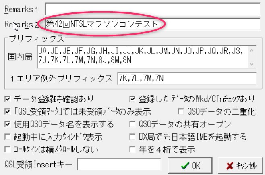Click the QSL受領Insertキー input field

119,164
